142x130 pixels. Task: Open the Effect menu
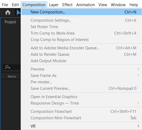[67, 5]
